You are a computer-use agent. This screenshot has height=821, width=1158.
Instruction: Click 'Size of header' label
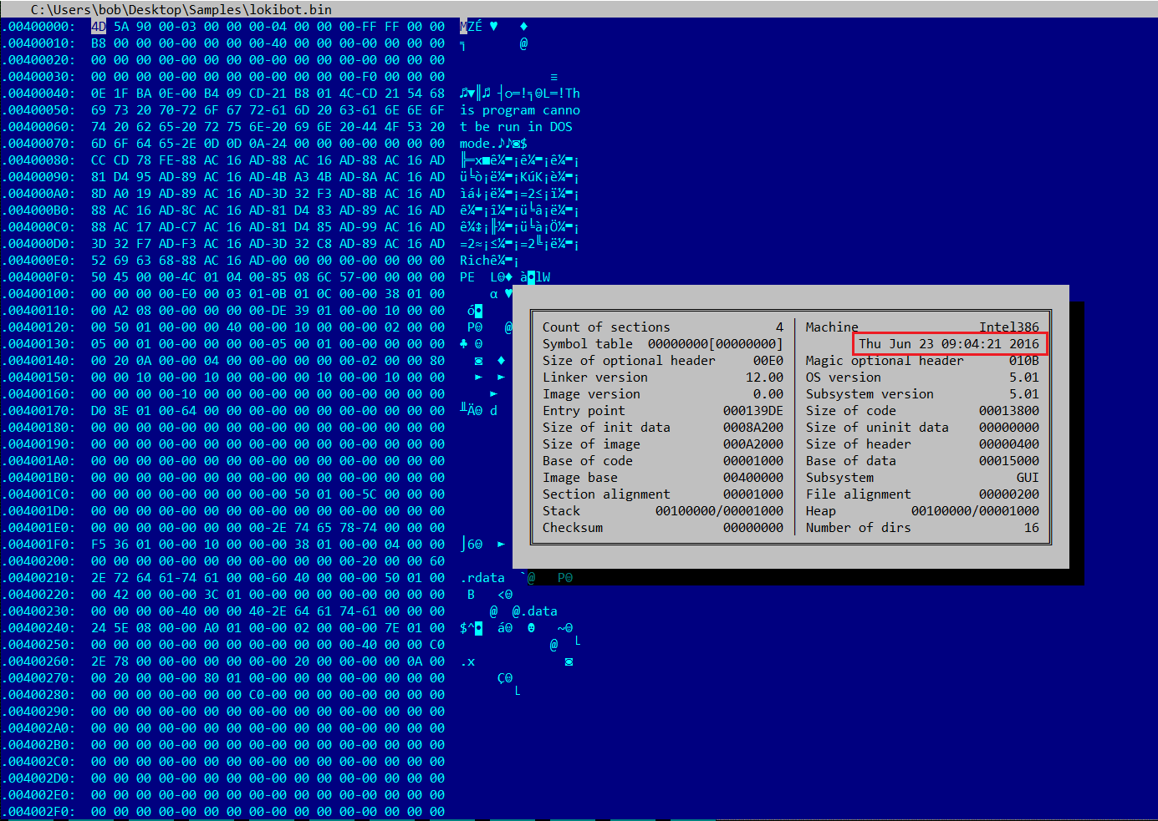click(x=858, y=444)
